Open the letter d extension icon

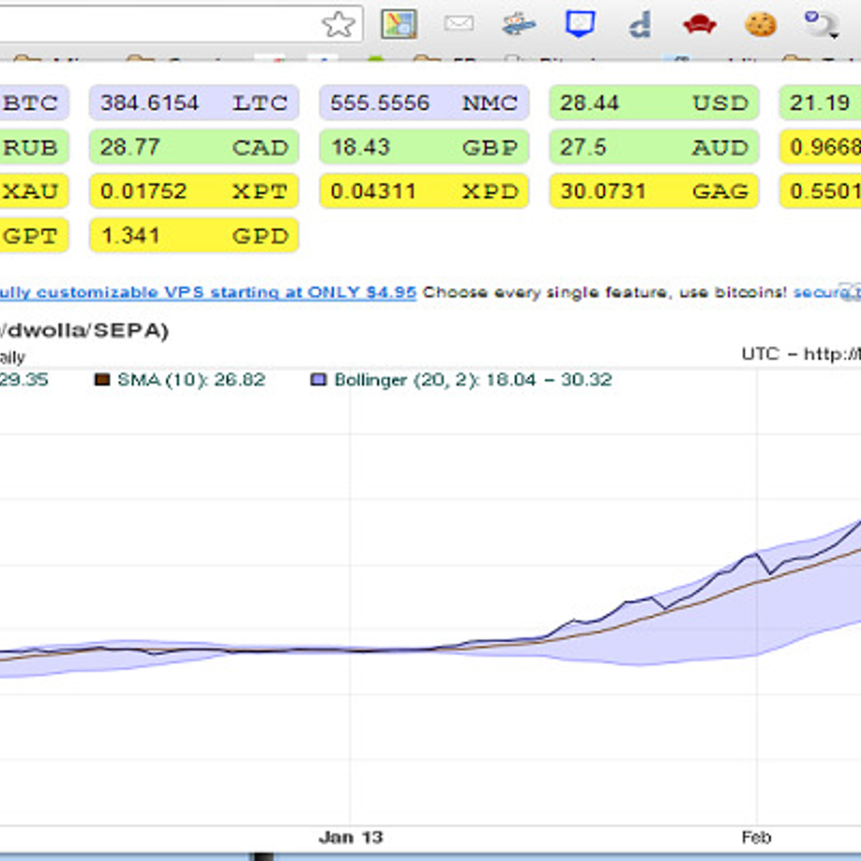pyautogui.click(x=639, y=25)
